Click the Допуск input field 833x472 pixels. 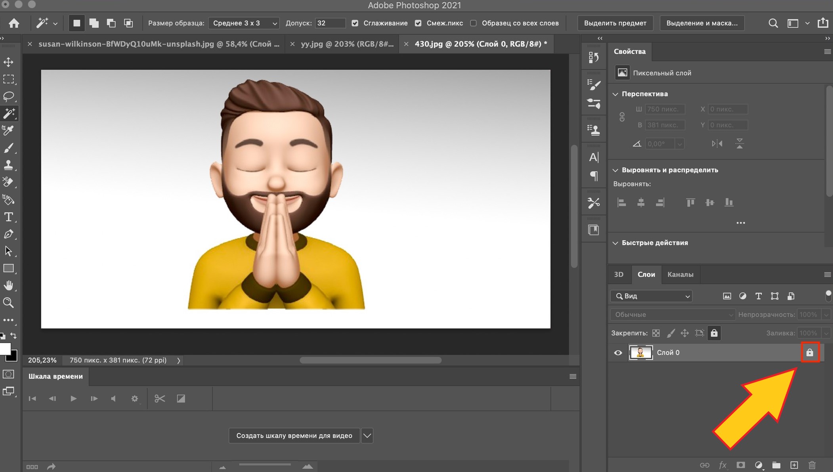coord(329,23)
